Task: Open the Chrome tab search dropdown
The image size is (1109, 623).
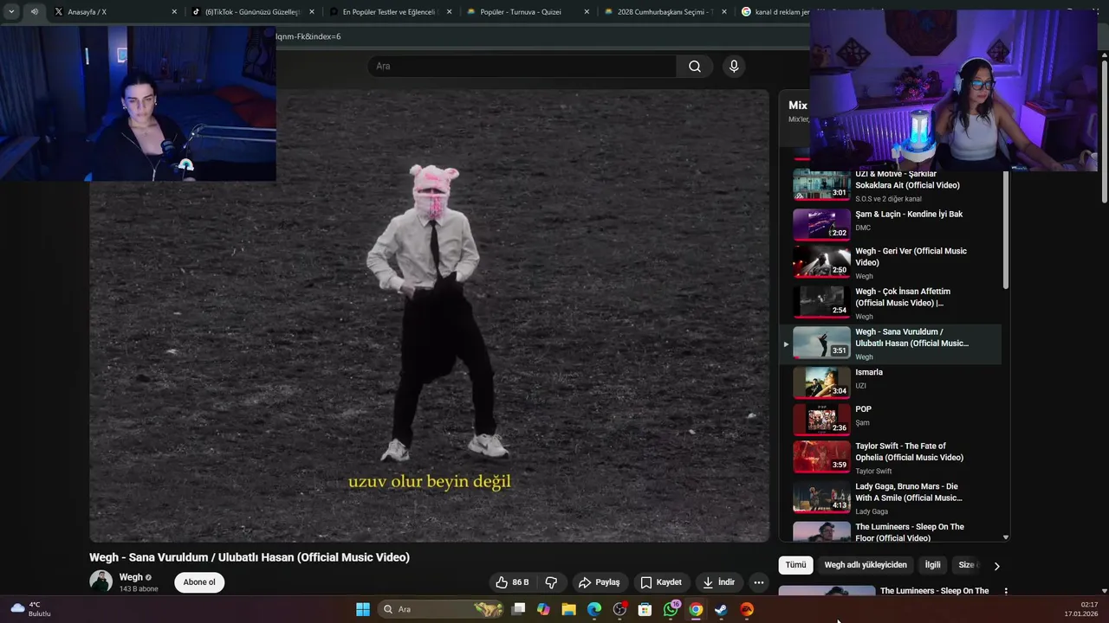Action: [x=11, y=12]
